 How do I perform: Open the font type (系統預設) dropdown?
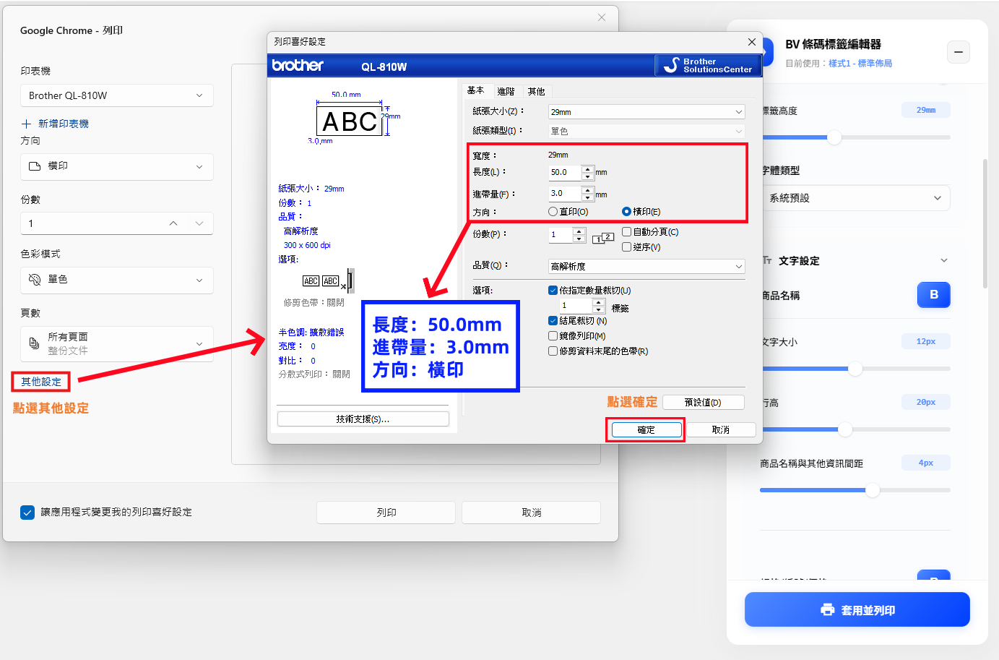click(856, 198)
